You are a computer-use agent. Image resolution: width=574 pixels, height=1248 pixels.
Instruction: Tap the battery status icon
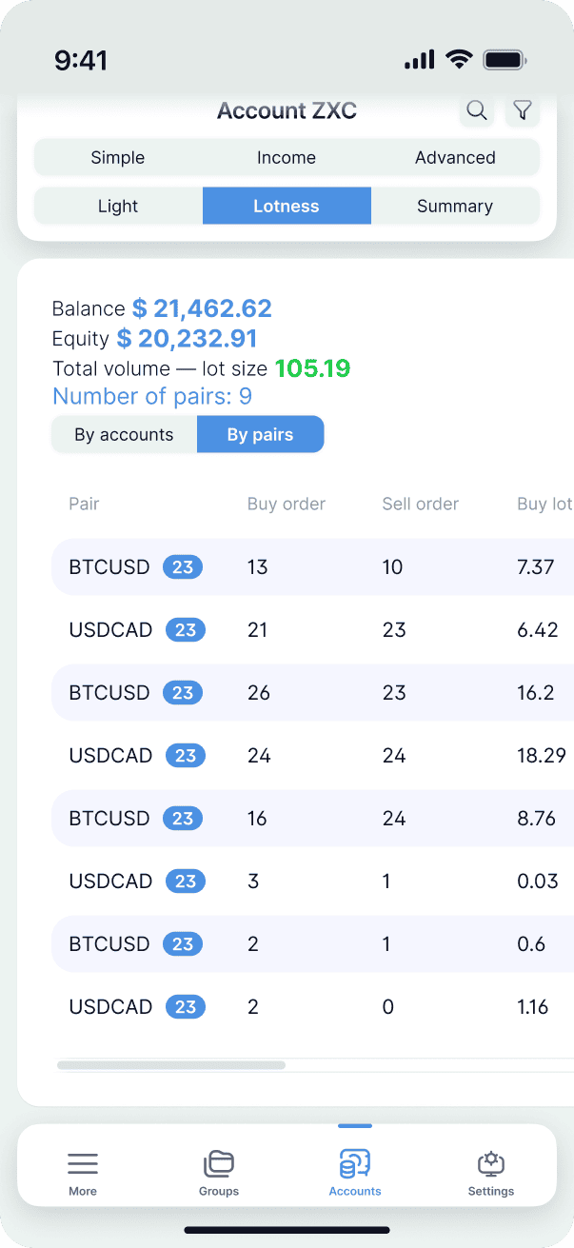tap(505, 60)
